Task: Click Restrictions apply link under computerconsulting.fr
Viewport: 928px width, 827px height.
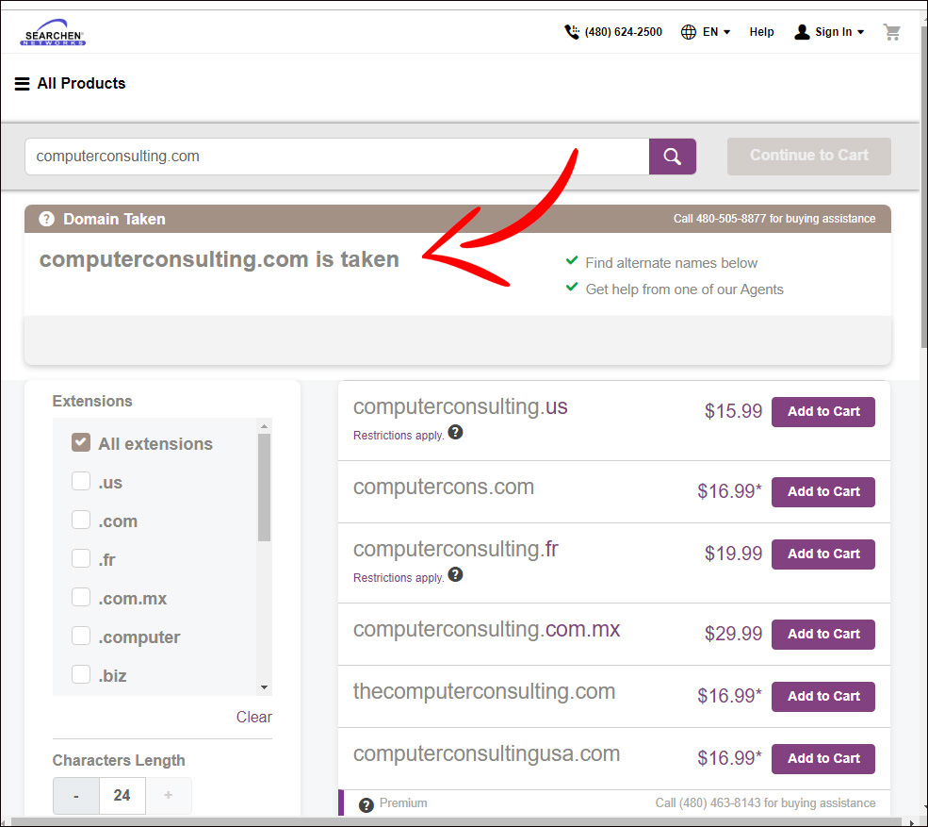Action: click(399, 578)
